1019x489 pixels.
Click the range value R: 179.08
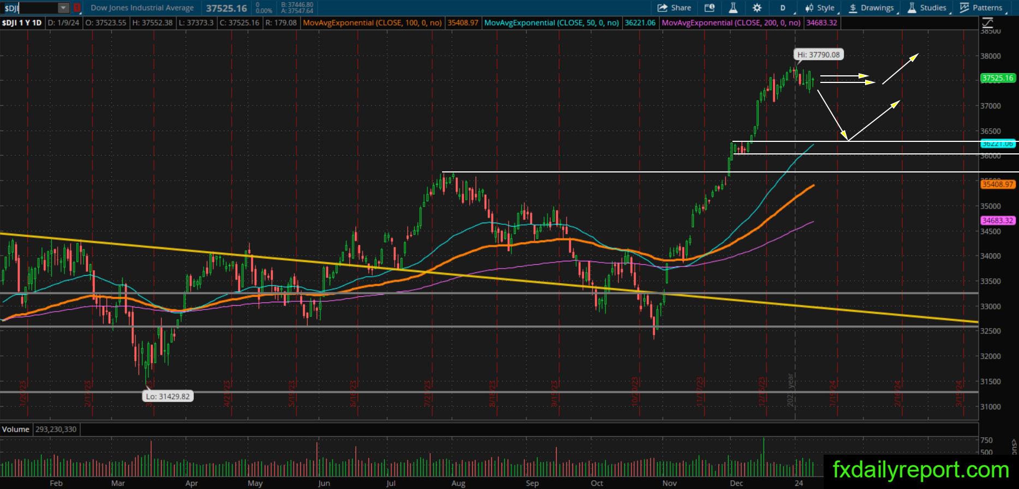(x=281, y=23)
